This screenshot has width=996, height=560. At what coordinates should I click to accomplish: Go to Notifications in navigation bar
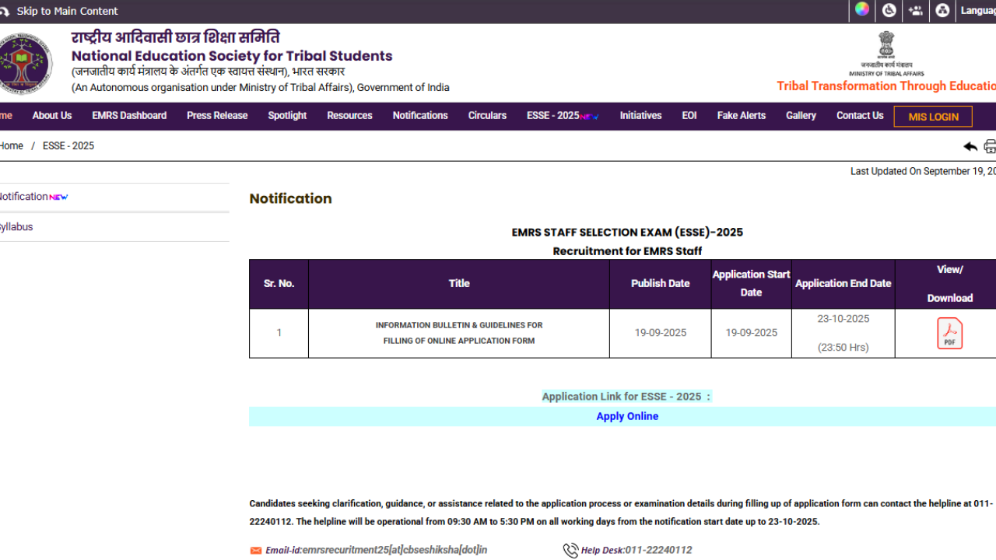(420, 115)
